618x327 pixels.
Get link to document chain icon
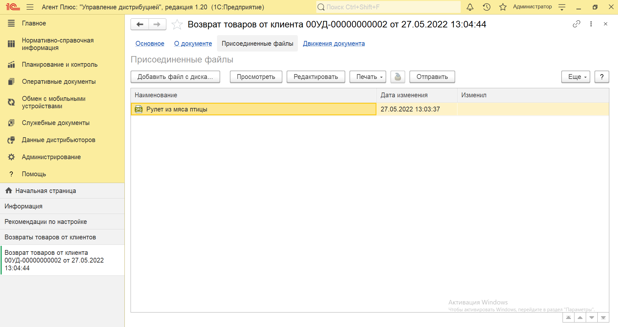[576, 24]
